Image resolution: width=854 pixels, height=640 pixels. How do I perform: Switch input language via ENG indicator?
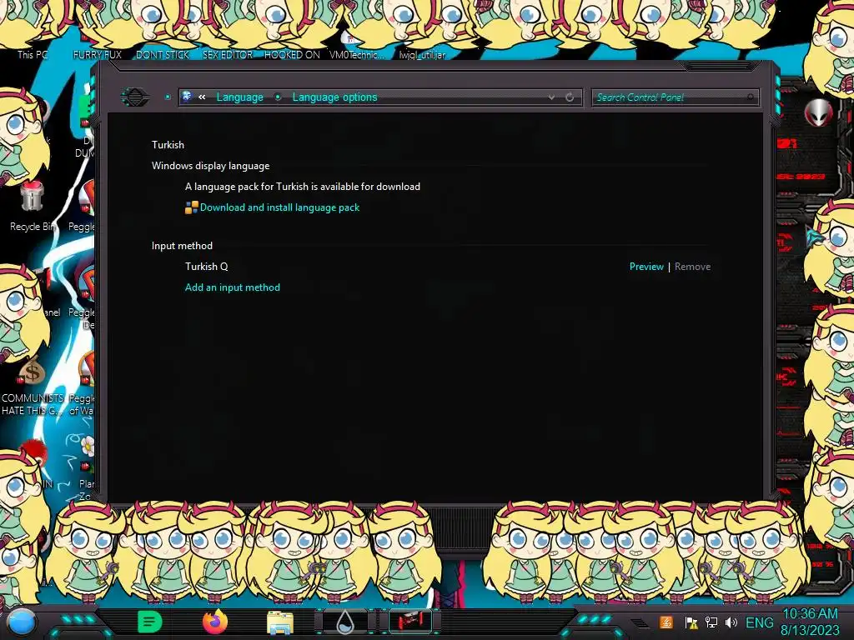coord(759,622)
